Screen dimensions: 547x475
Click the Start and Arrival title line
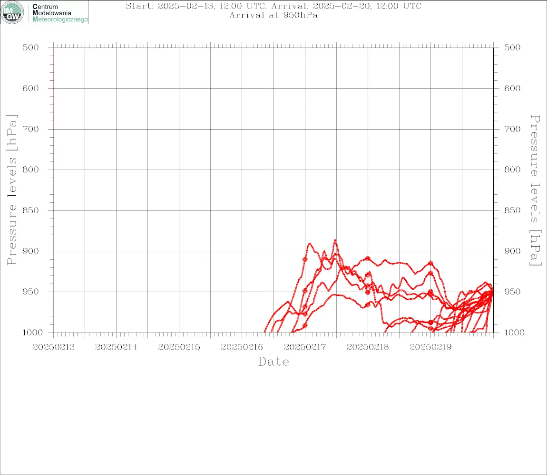pyautogui.click(x=273, y=6)
